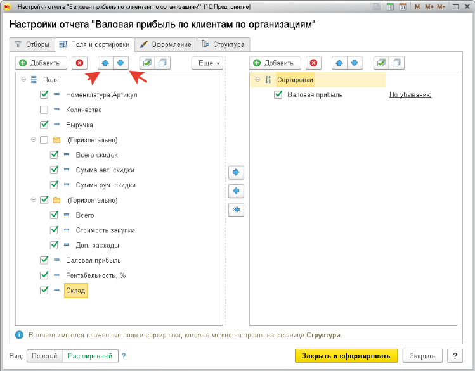This screenshot has height=371, width=475.
Task: Switch to the Отборы tab
Action: [32, 44]
